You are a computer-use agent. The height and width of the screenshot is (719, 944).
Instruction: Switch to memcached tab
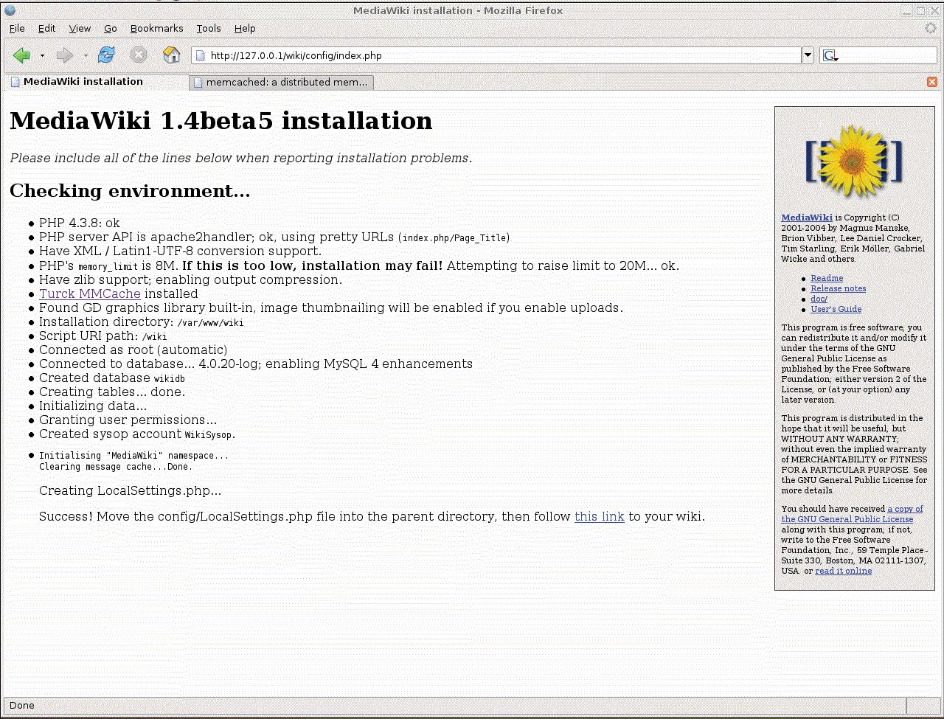point(281,83)
